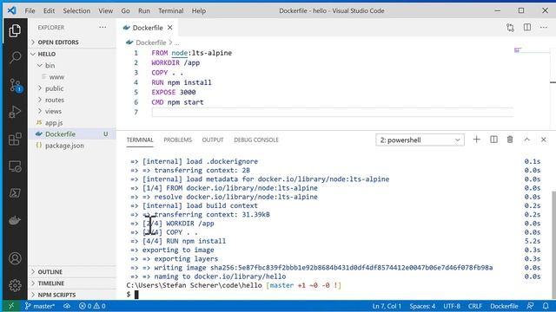Open the Search view in activity bar

click(x=15, y=57)
